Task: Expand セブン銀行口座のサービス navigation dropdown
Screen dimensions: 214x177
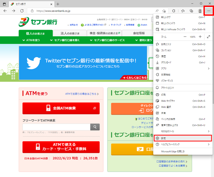Action: coord(107,40)
